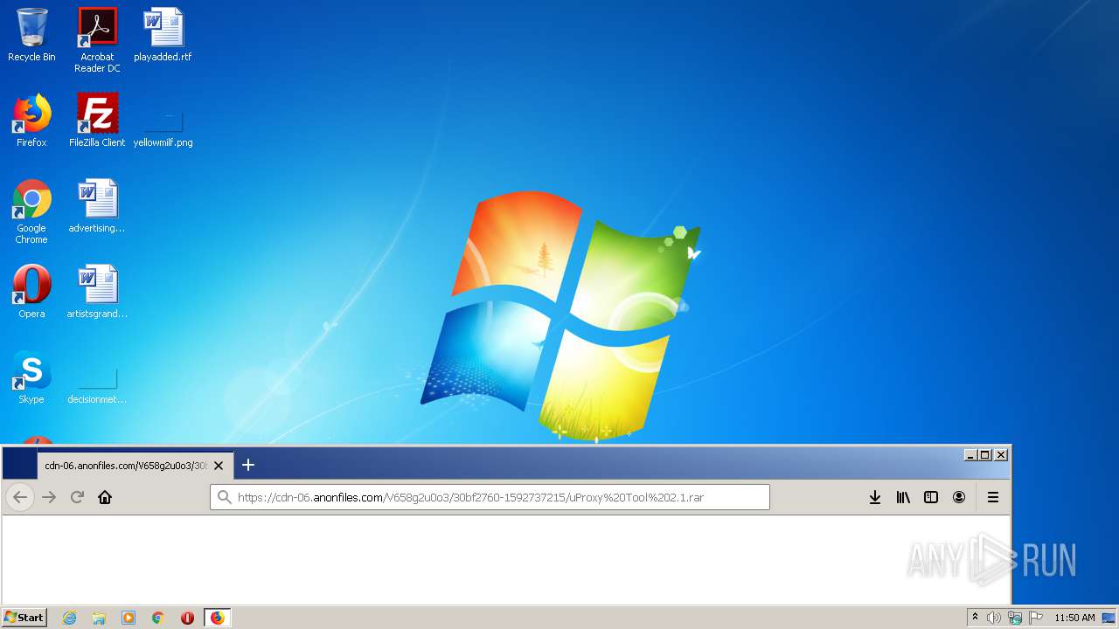Open Firefox desktop shortcut
Screen dimensions: 1119x629
point(31,121)
